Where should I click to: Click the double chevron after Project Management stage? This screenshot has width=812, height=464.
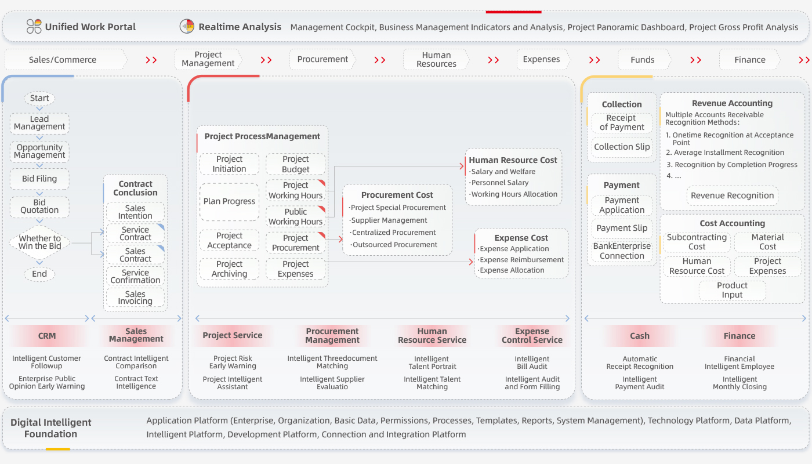click(x=266, y=60)
